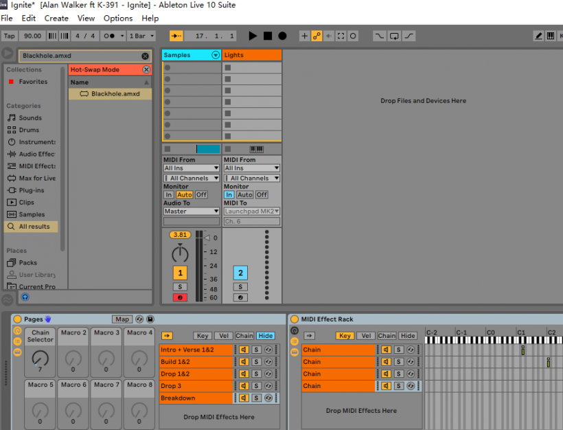563x430 pixels.
Task: Toggle track activator 2 on Lights track
Action: (x=240, y=273)
